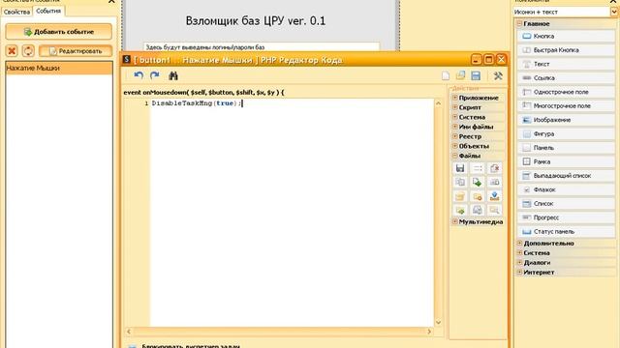This screenshot has width=620, height=348.
Task: Expand the 'Скрипт' actions group
Action: click(x=454, y=107)
